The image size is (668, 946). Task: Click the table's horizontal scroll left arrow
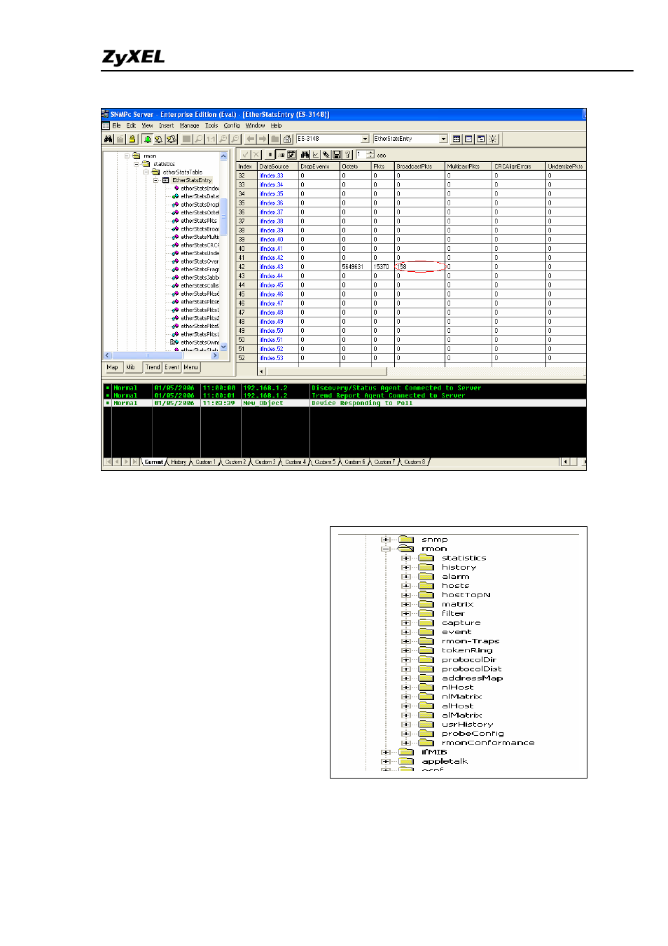(262, 371)
